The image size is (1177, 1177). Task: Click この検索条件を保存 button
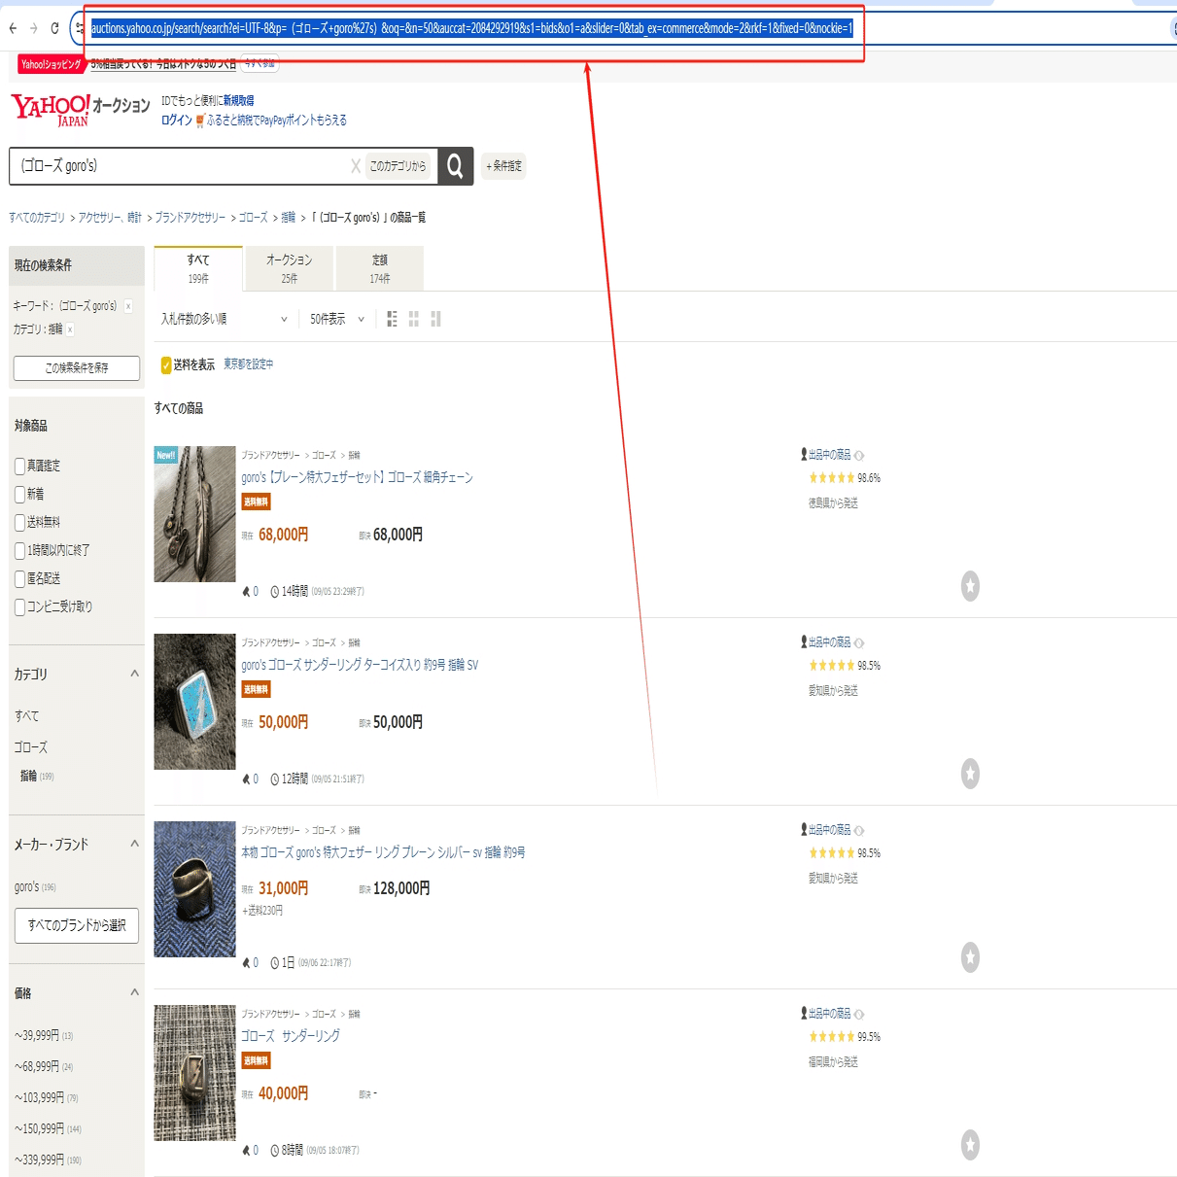tap(77, 368)
